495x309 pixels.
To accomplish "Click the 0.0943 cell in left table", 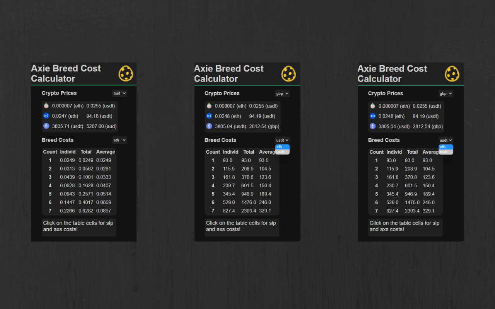I will [67, 194].
